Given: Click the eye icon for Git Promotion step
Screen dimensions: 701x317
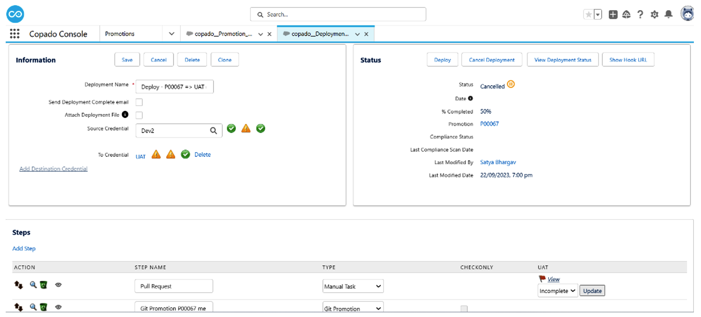Looking at the screenshot, I should [x=58, y=307].
